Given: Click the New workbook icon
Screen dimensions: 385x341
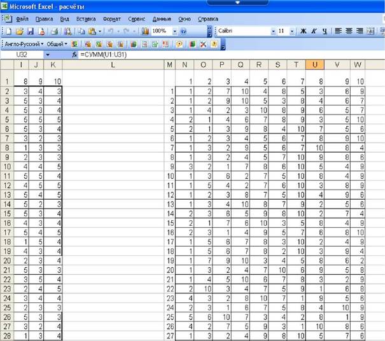Looking at the screenshot, I should coord(9,31).
